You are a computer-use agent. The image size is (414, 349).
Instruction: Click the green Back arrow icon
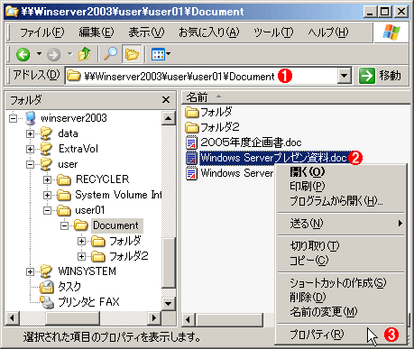point(23,54)
